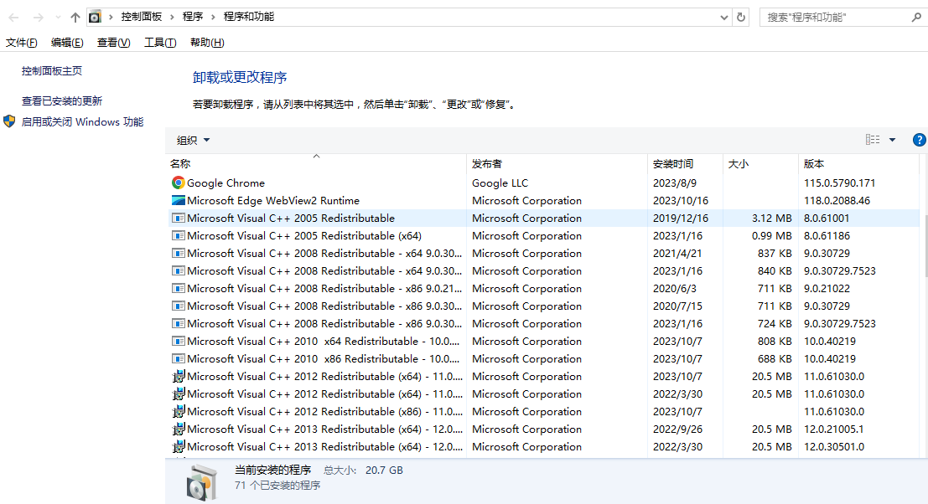Viewport: 928px width, 504px height.
Task: Click install date 2022/9/26 cell
Action: point(677,429)
